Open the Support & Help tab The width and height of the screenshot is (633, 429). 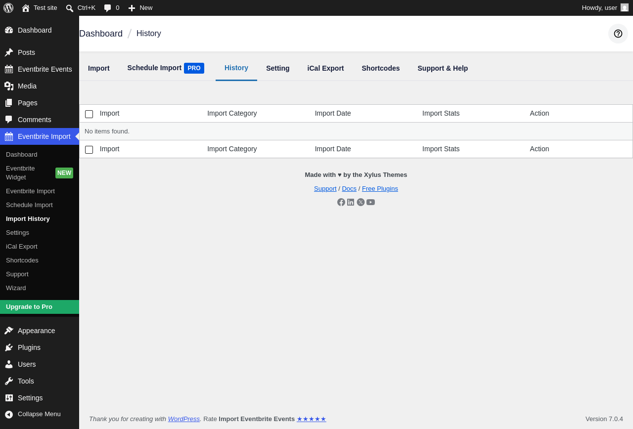443,68
